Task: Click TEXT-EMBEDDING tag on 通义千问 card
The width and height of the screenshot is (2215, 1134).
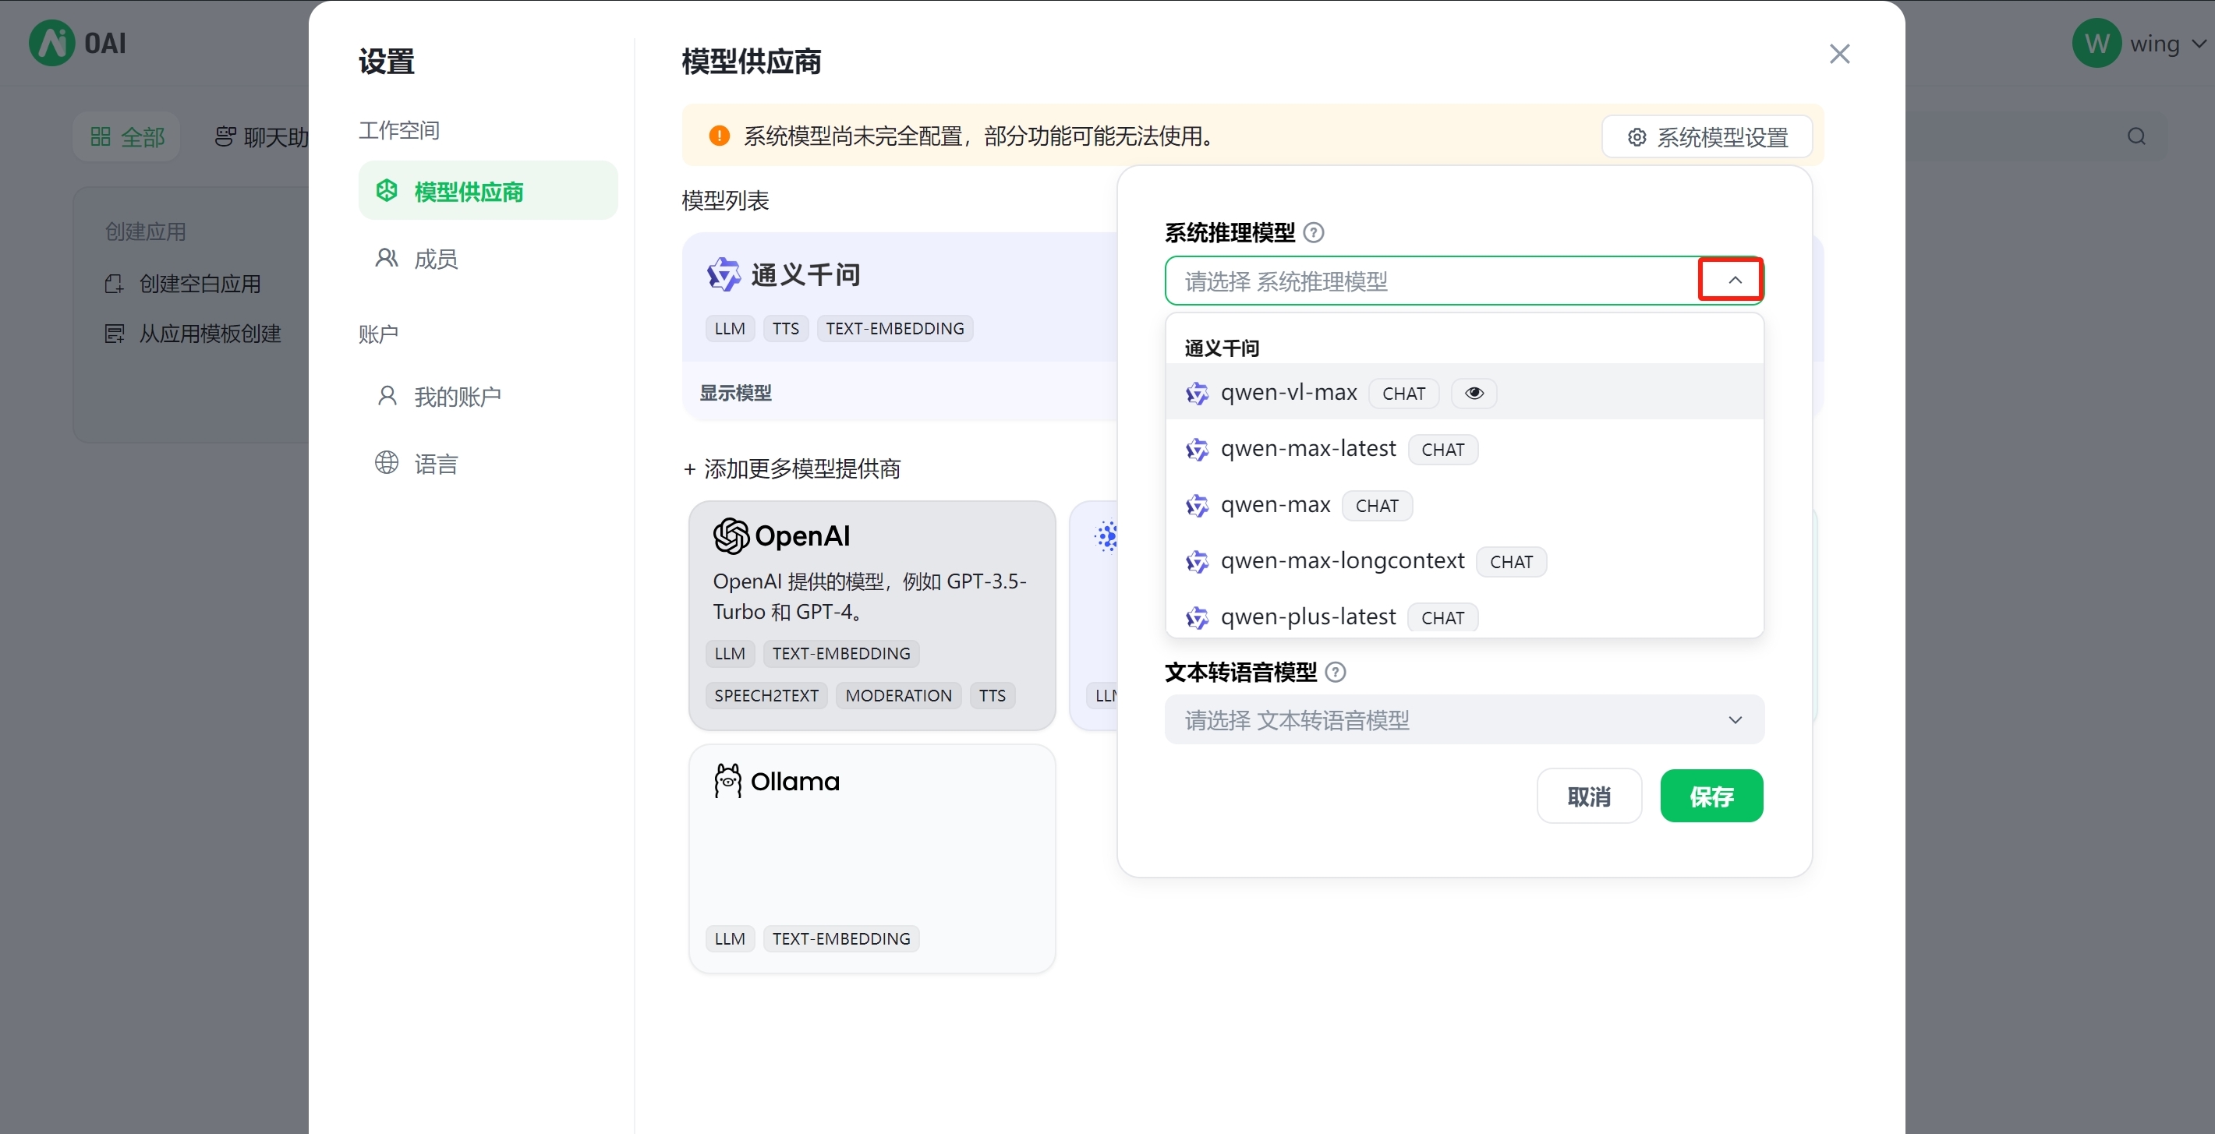Action: (x=894, y=328)
